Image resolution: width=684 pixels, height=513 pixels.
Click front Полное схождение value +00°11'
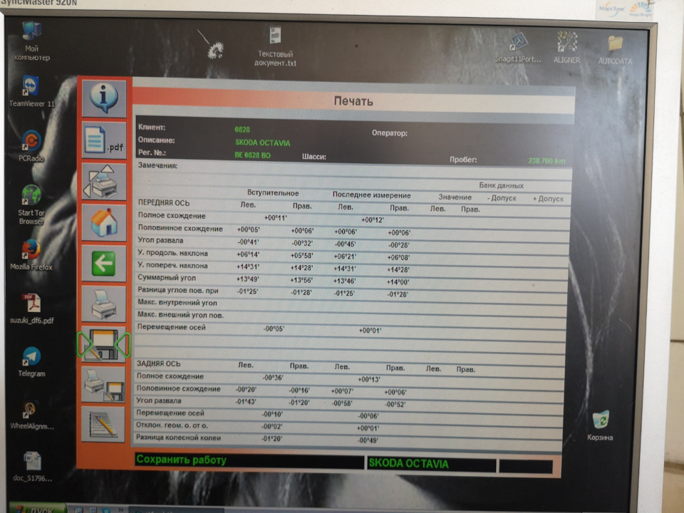point(276,218)
